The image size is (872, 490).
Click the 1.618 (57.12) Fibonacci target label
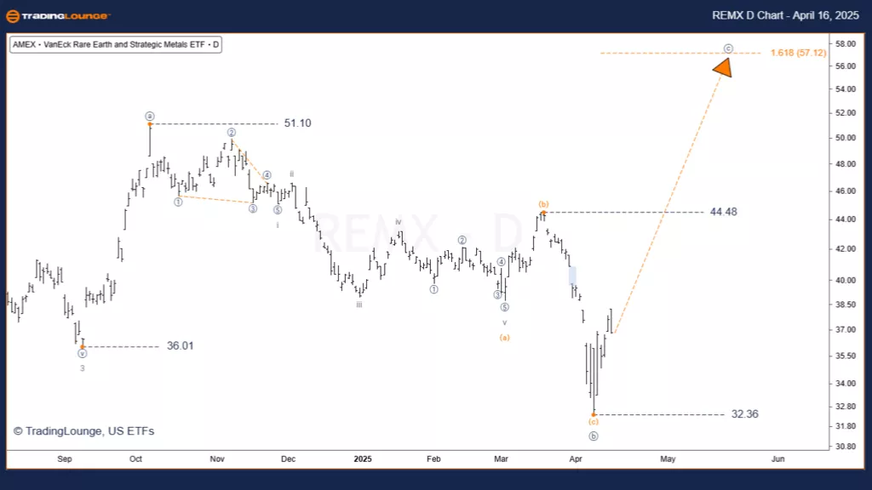click(x=798, y=53)
